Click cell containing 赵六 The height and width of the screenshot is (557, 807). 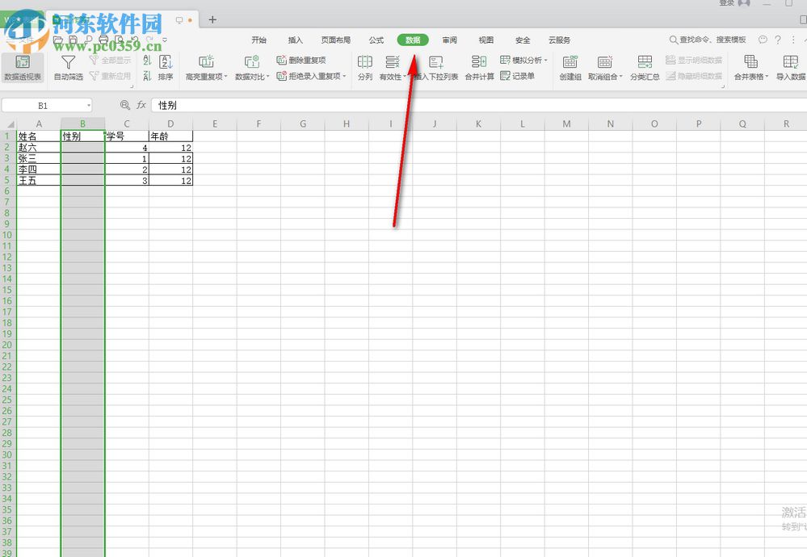(x=39, y=147)
